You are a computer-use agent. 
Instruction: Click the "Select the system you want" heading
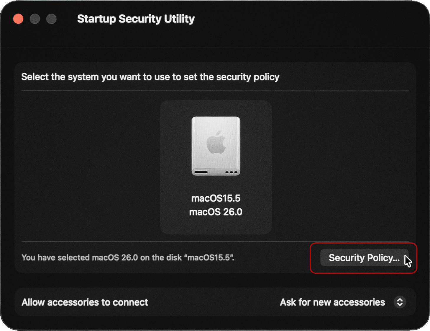point(150,77)
